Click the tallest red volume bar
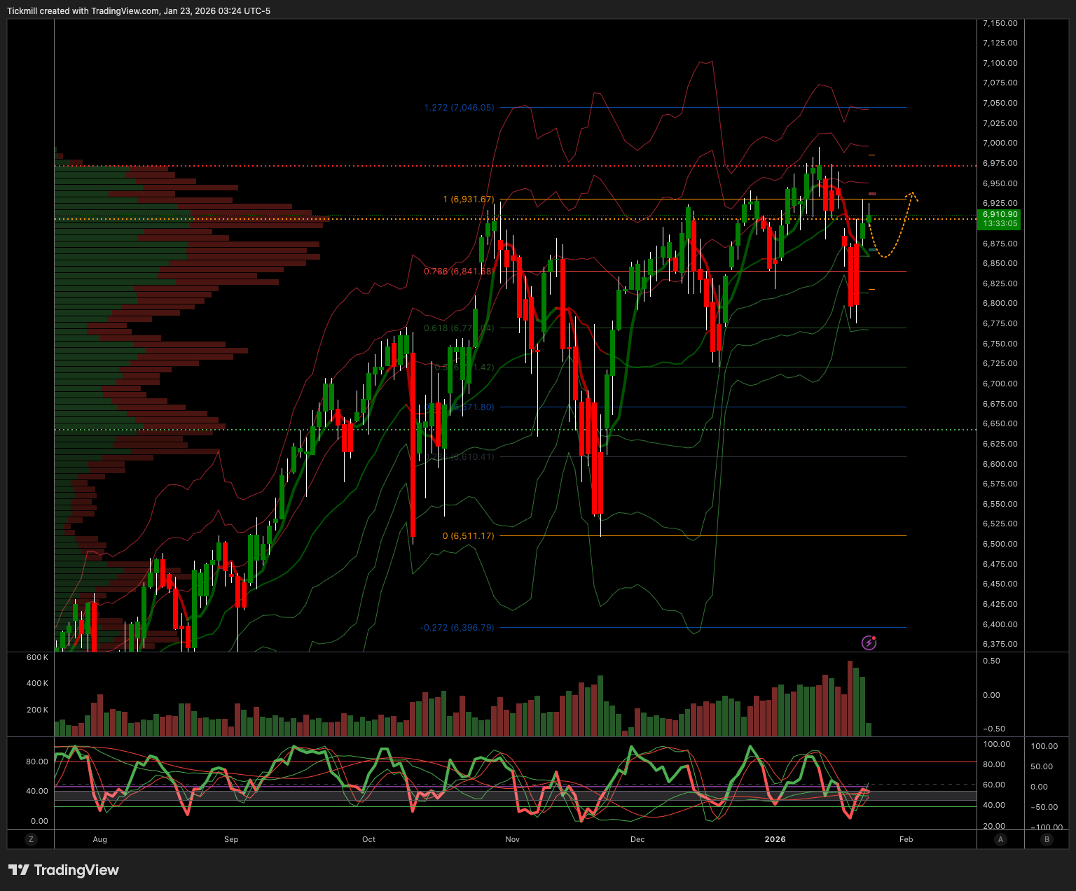 [850, 699]
